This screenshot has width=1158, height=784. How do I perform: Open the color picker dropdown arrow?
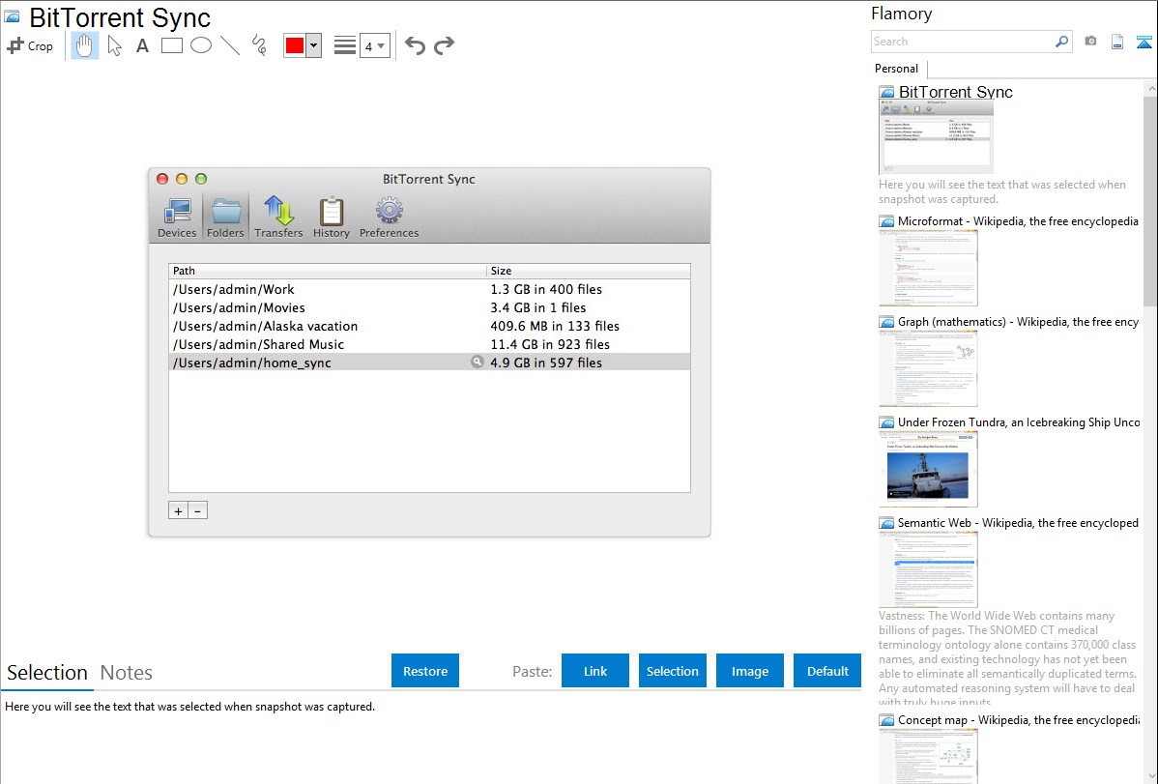(x=313, y=45)
